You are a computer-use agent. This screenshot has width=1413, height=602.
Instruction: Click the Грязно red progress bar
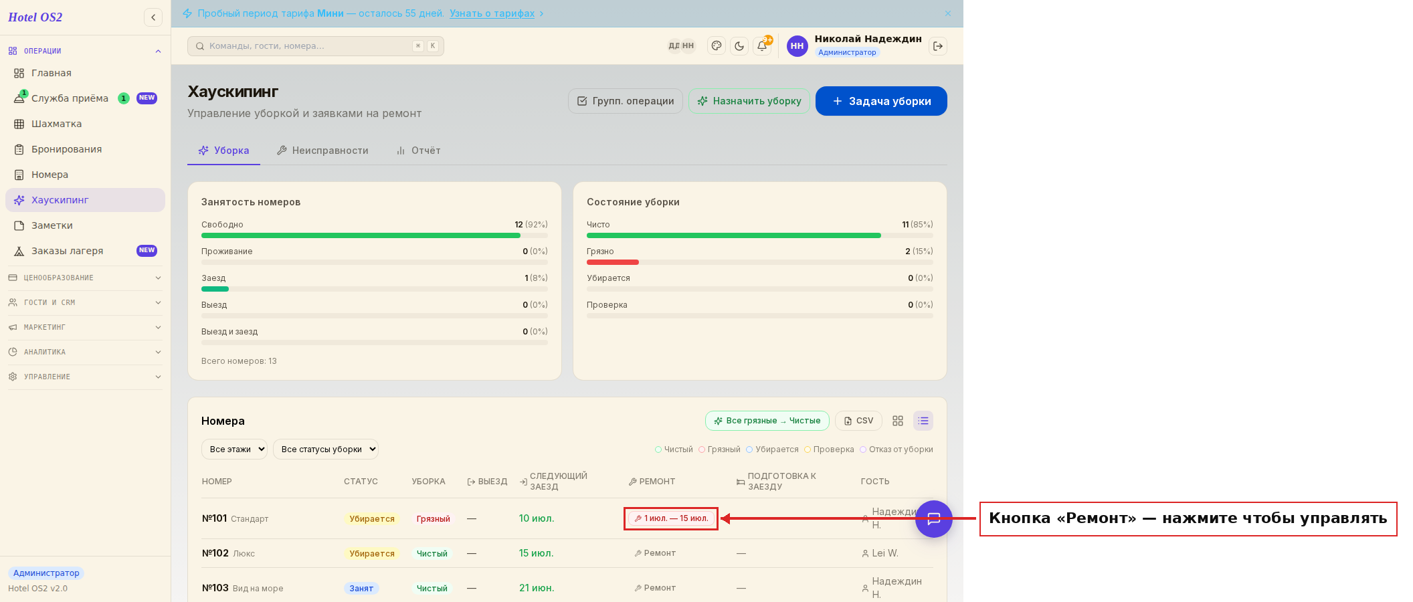[613, 262]
